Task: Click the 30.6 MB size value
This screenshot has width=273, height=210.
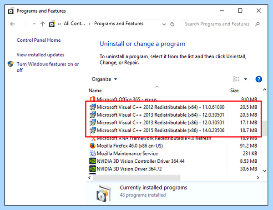Action: click(x=248, y=169)
